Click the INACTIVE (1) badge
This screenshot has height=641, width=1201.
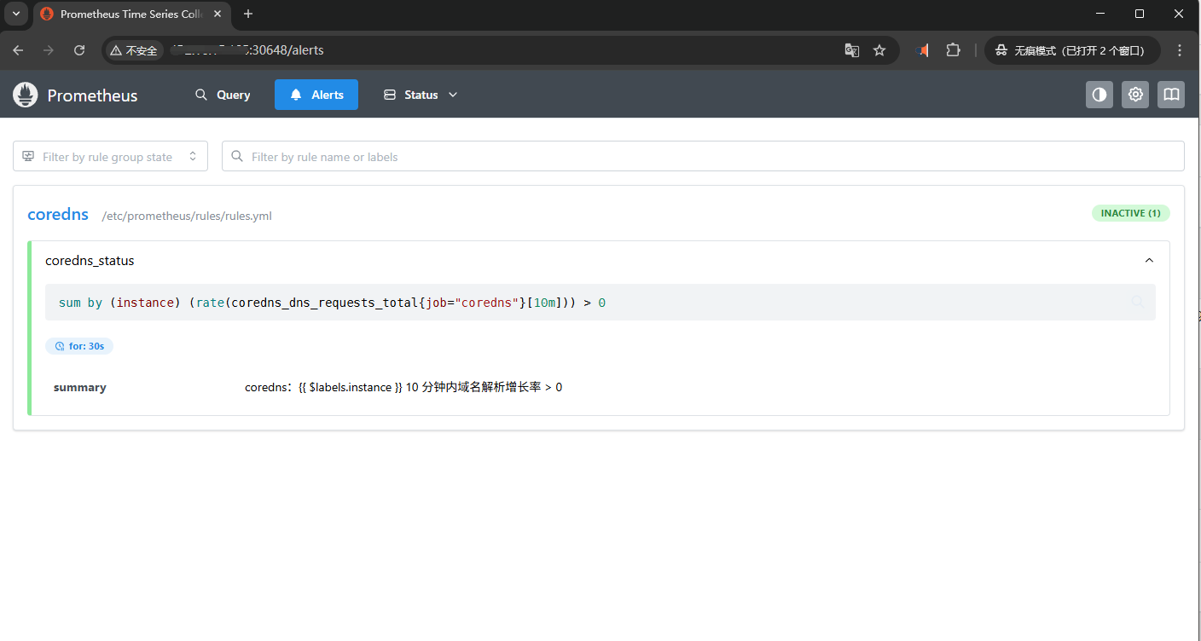[x=1130, y=213]
